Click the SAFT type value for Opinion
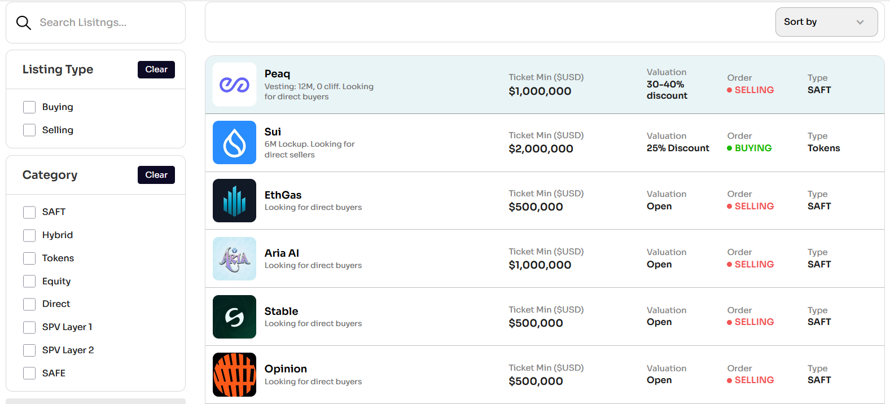 [819, 380]
